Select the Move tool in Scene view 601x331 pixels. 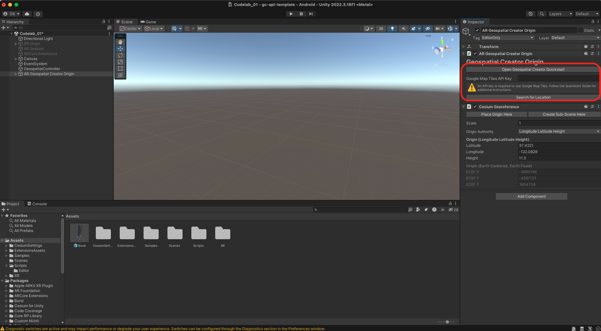pos(120,49)
